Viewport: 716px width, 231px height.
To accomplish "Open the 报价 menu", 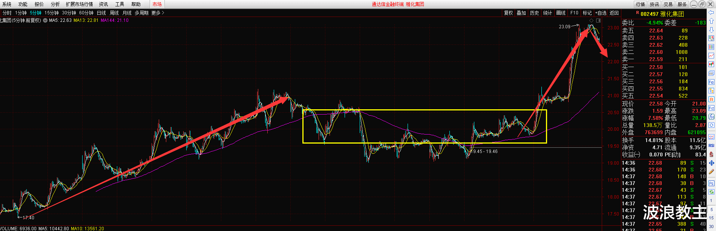I will click(x=39, y=4).
